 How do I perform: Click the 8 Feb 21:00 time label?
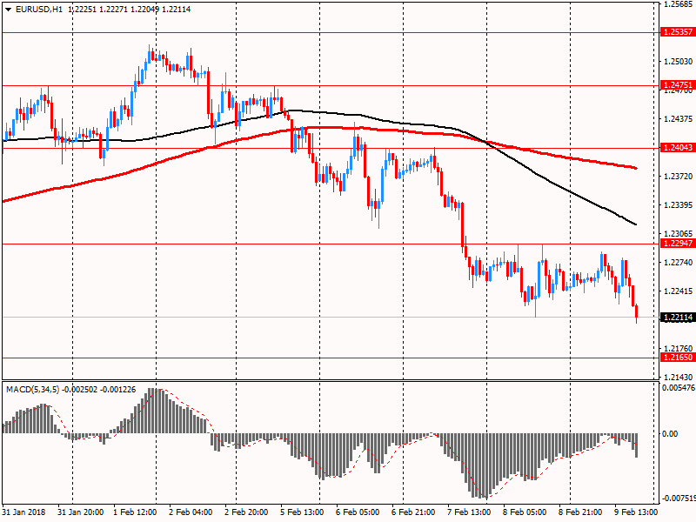point(580,512)
